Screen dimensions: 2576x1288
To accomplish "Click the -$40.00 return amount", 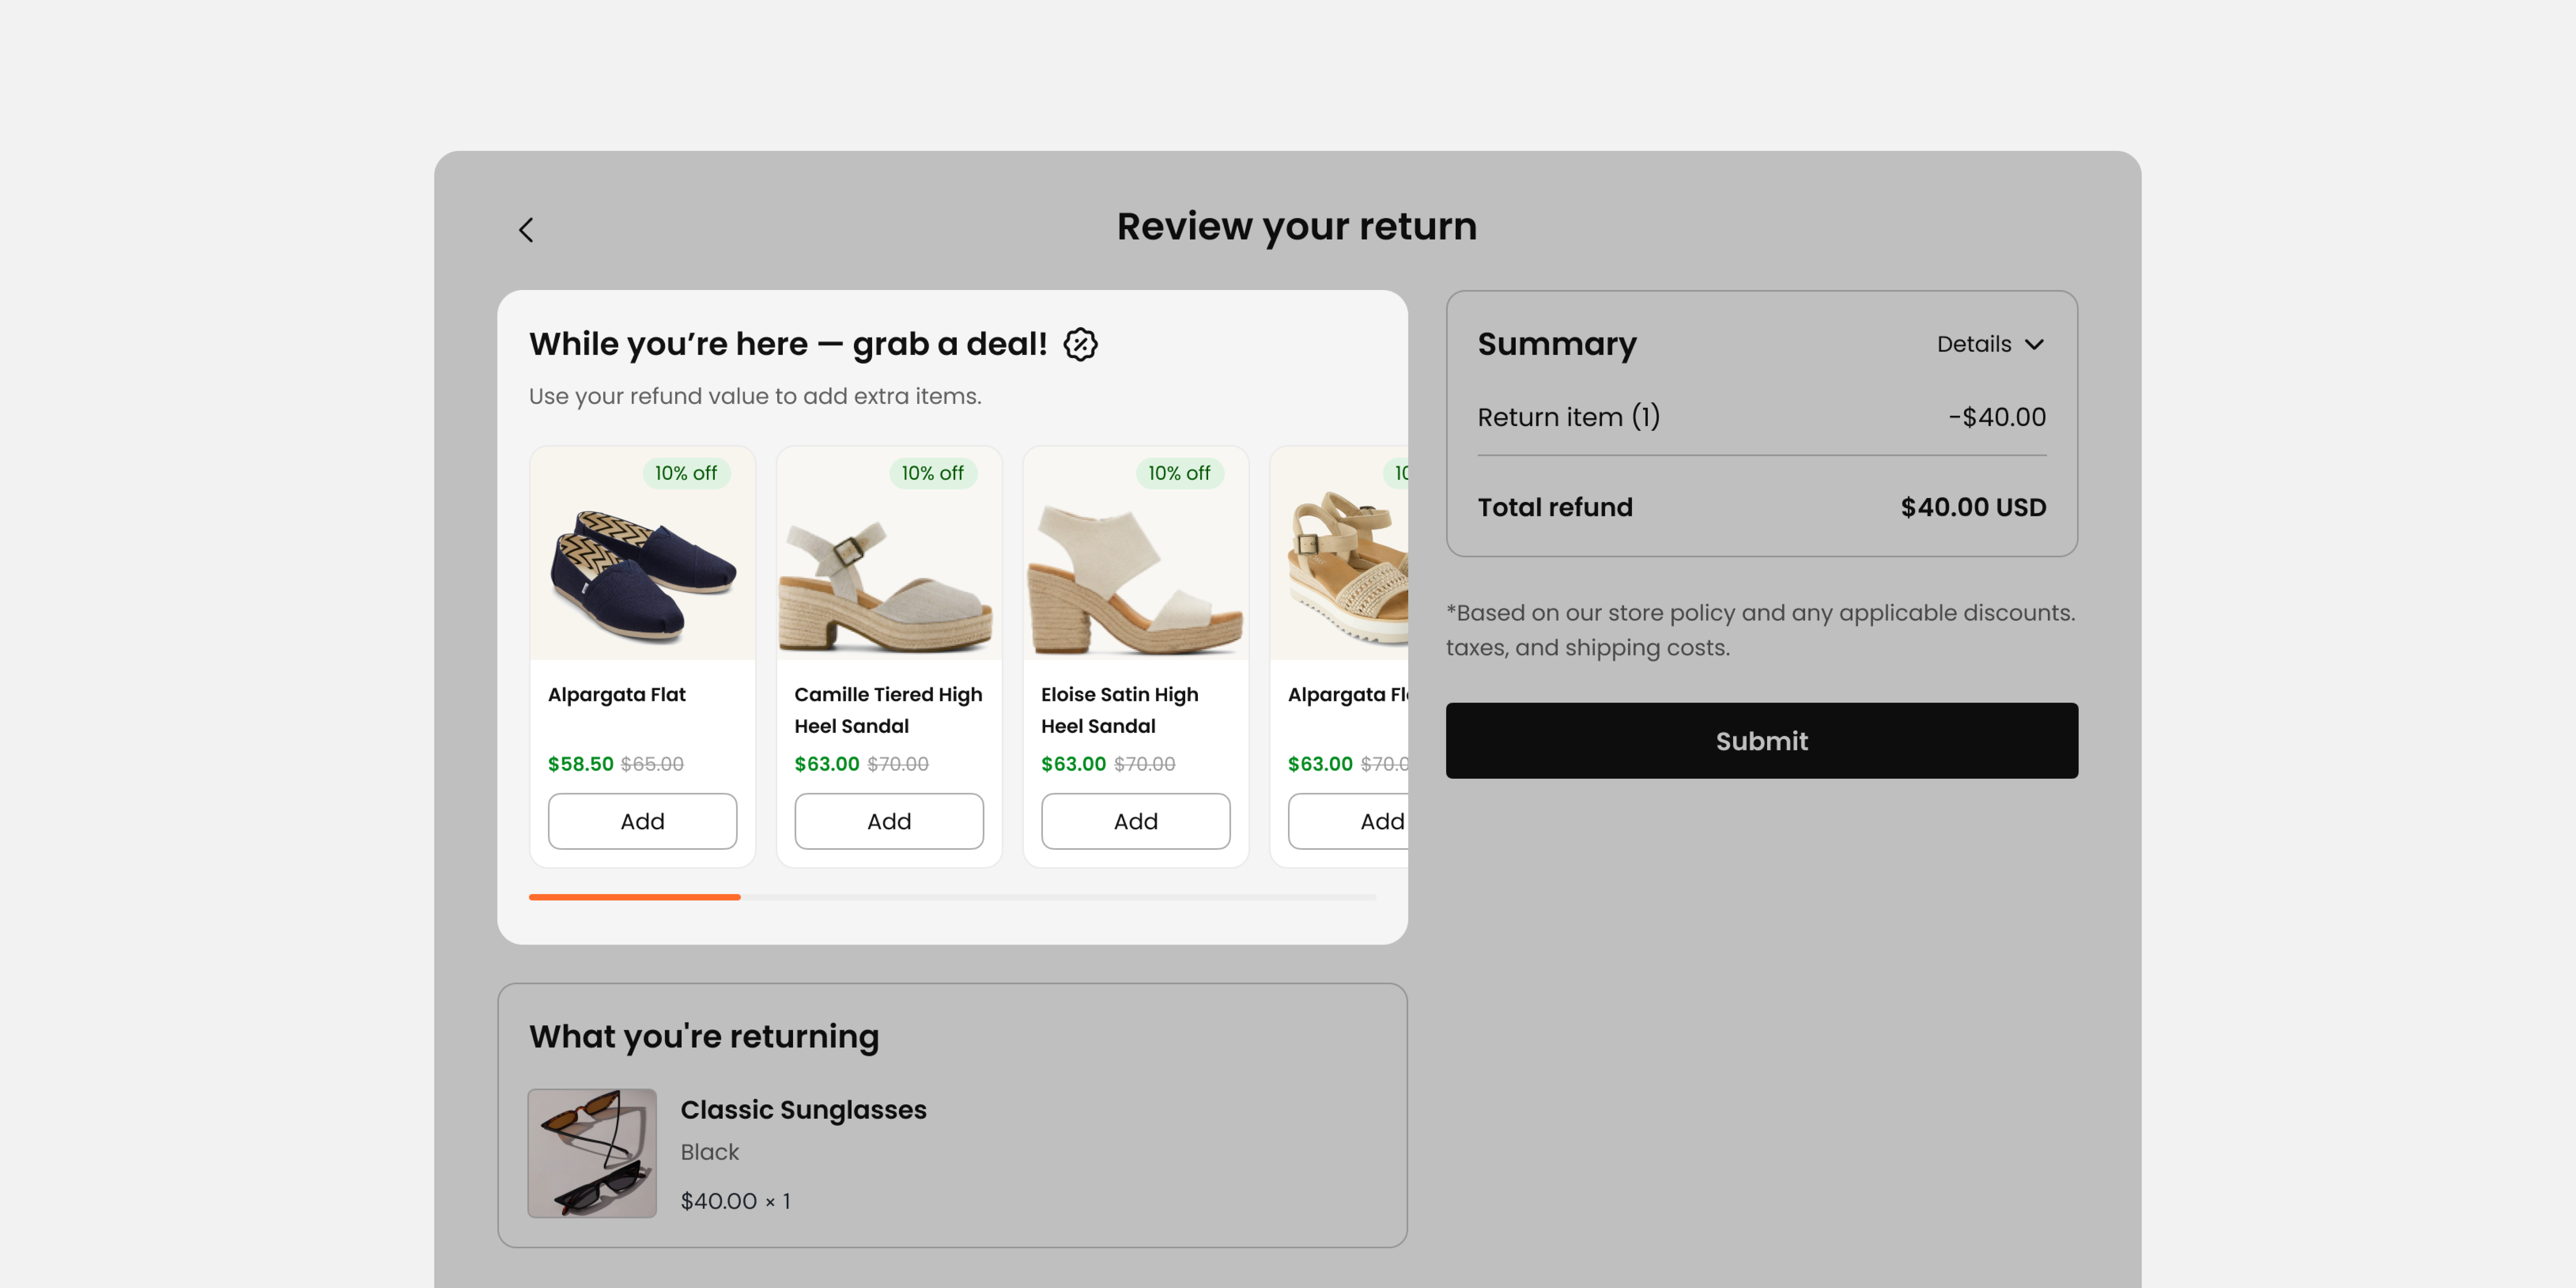I will 1997,417.
